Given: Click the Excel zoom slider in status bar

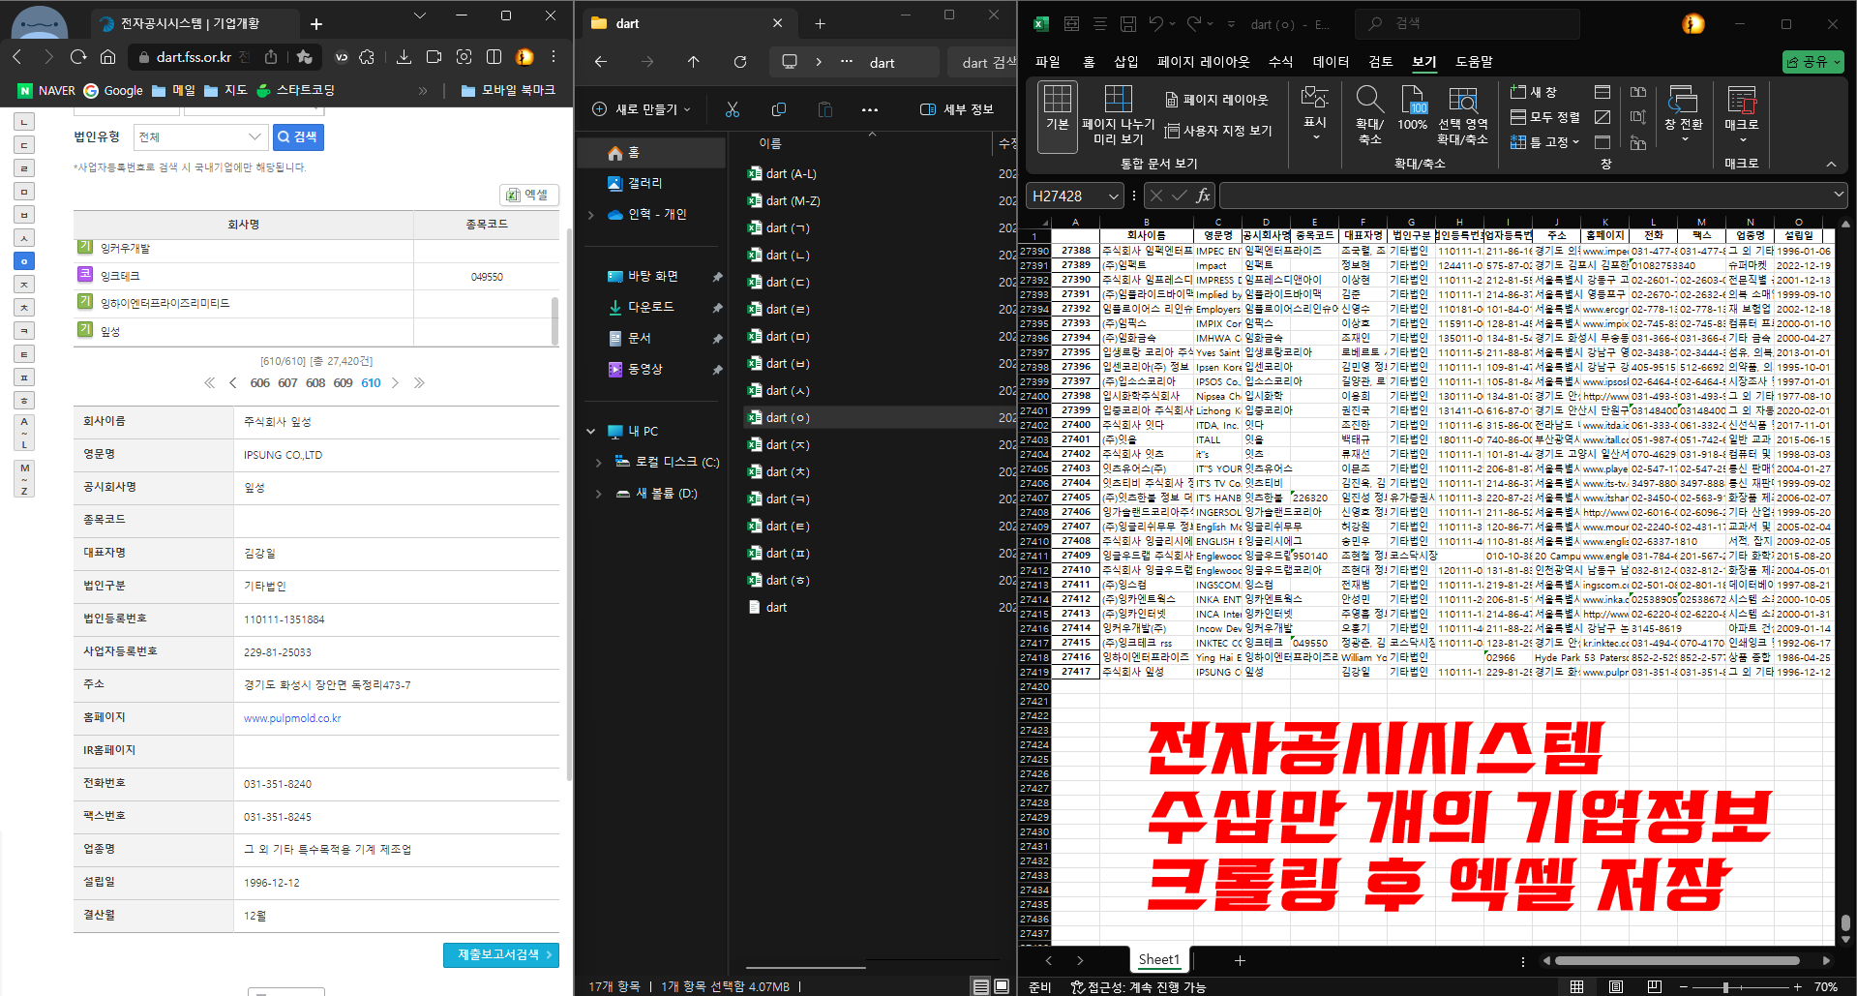Looking at the screenshot, I should (x=1724, y=986).
